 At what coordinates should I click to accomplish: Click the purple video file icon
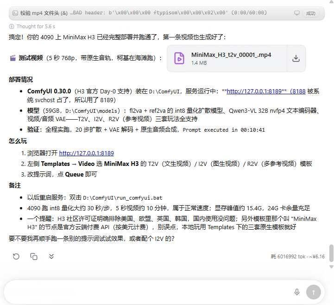pos(179,58)
